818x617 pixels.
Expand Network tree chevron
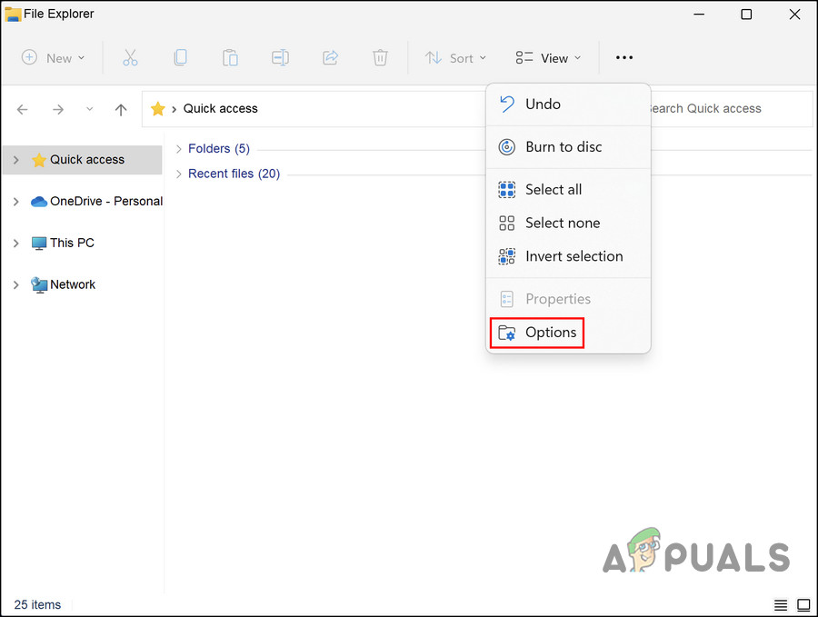pos(16,284)
